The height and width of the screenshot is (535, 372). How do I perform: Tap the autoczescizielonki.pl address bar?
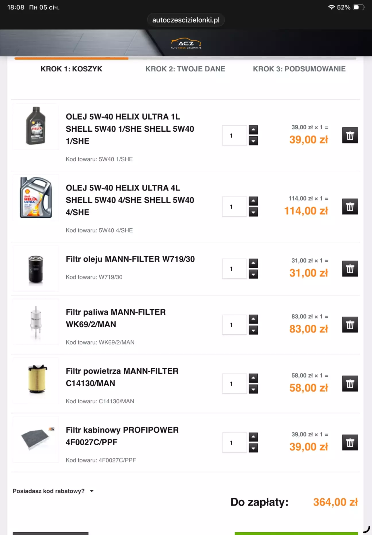pos(186,20)
